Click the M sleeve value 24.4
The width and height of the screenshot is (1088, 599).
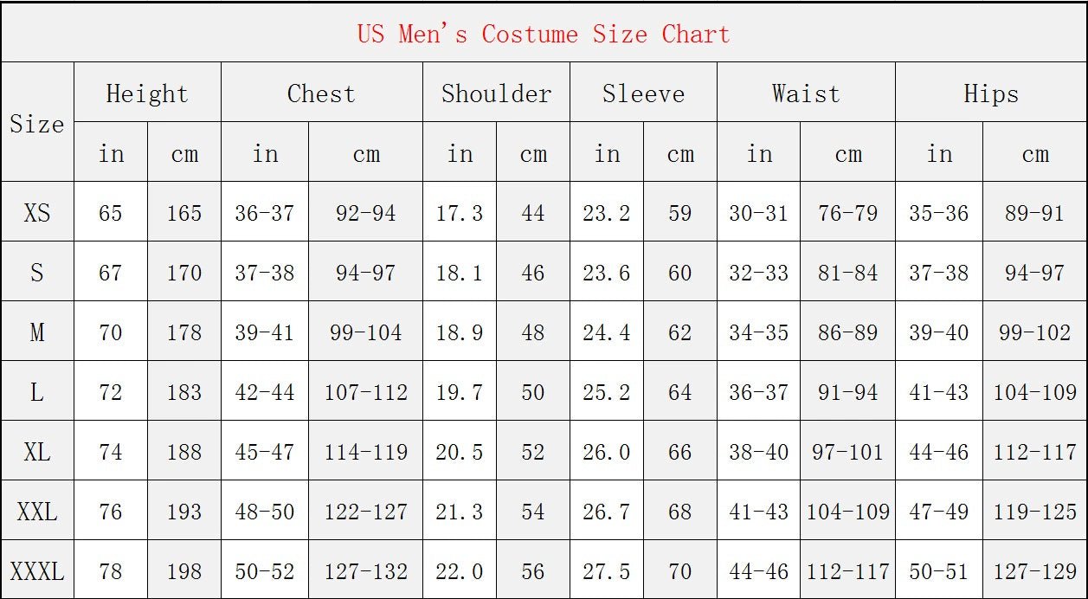607,332
